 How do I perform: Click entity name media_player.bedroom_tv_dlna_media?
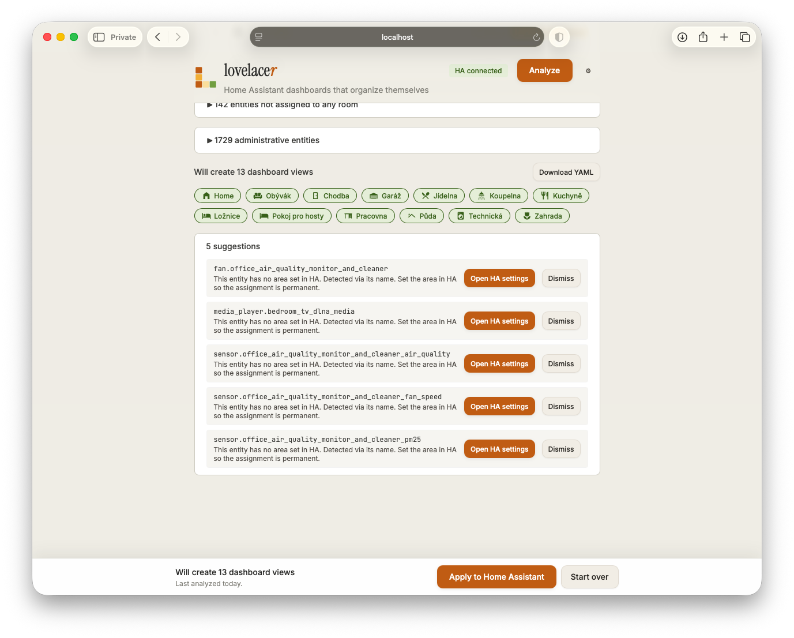[x=284, y=312]
